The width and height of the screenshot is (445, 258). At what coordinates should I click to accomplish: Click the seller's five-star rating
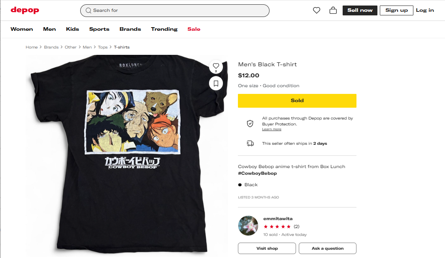click(x=277, y=226)
